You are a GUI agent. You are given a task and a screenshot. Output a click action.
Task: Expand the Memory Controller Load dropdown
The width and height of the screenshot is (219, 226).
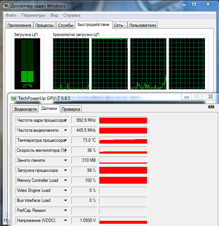point(65,180)
